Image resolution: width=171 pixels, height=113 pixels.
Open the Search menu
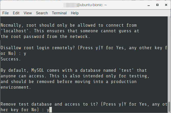(x=42, y=13)
